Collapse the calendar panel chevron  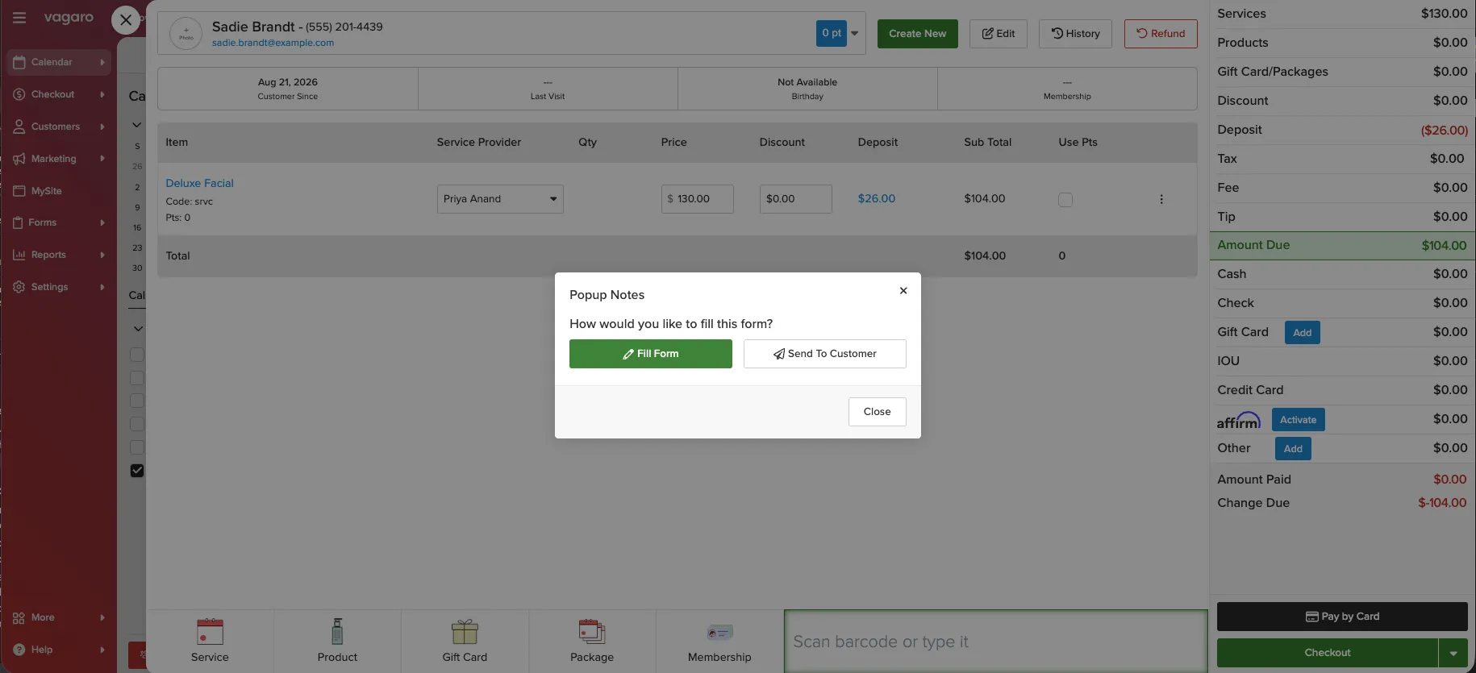point(137,125)
